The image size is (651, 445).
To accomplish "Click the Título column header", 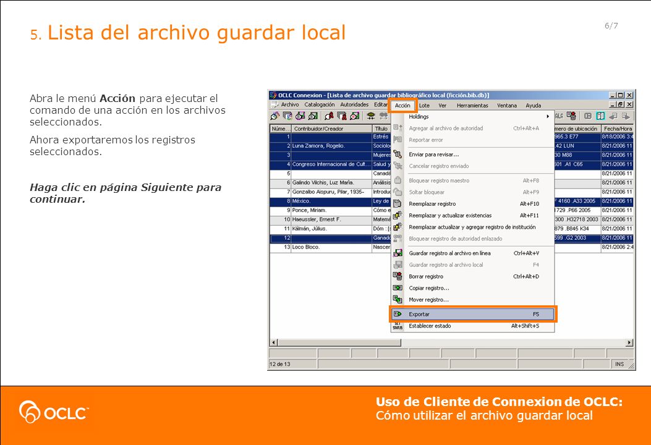I will tap(381, 129).
